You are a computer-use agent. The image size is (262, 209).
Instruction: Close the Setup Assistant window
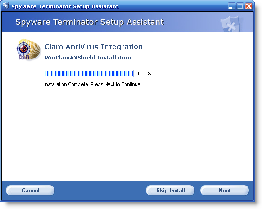(x=249, y=6)
